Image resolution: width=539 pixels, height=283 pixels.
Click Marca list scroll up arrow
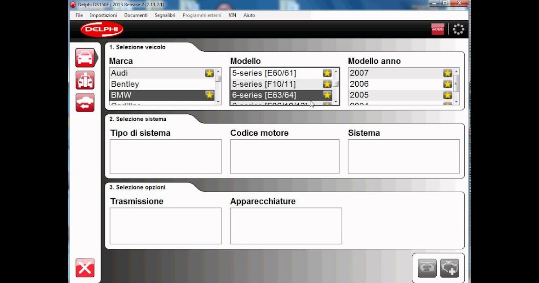tap(218, 71)
